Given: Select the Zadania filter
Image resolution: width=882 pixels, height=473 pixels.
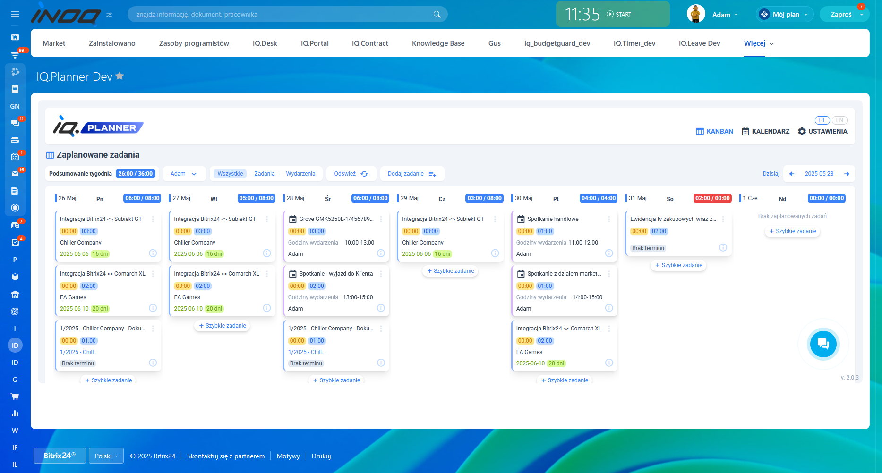Looking at the screenshot, I should (264, 174).
